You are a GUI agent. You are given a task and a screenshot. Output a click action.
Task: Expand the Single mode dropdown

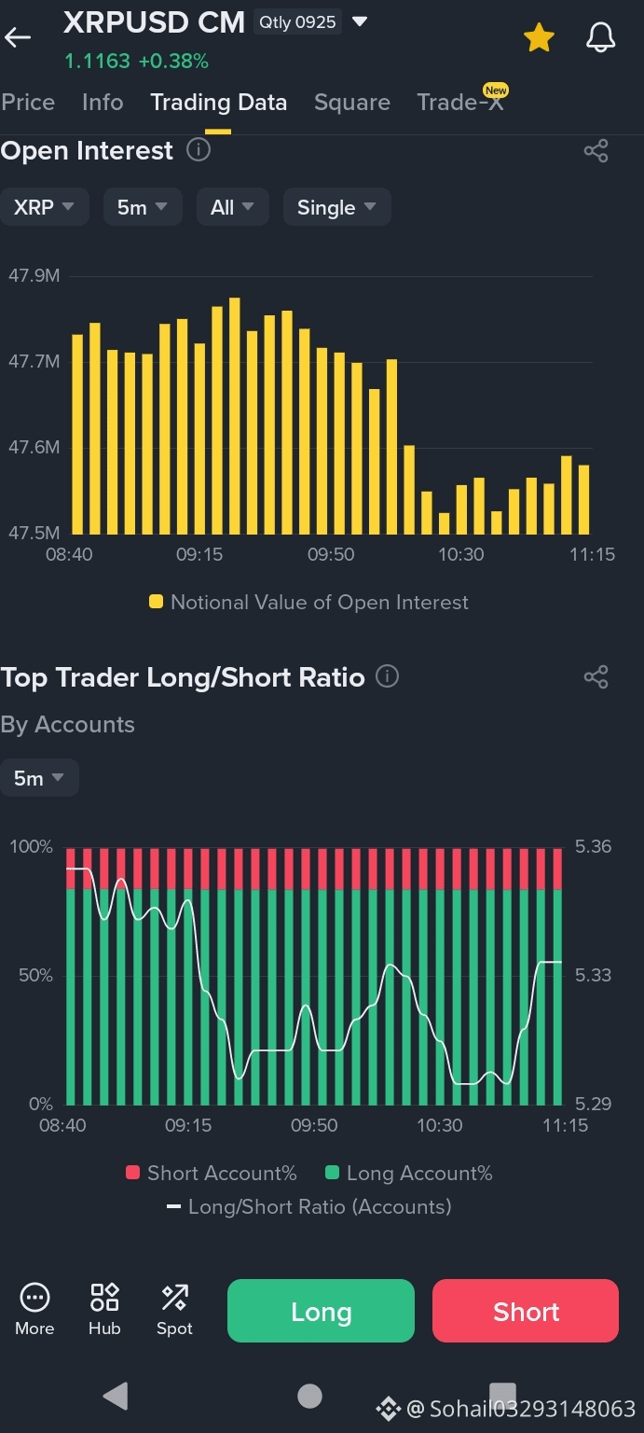coord(336,207)
